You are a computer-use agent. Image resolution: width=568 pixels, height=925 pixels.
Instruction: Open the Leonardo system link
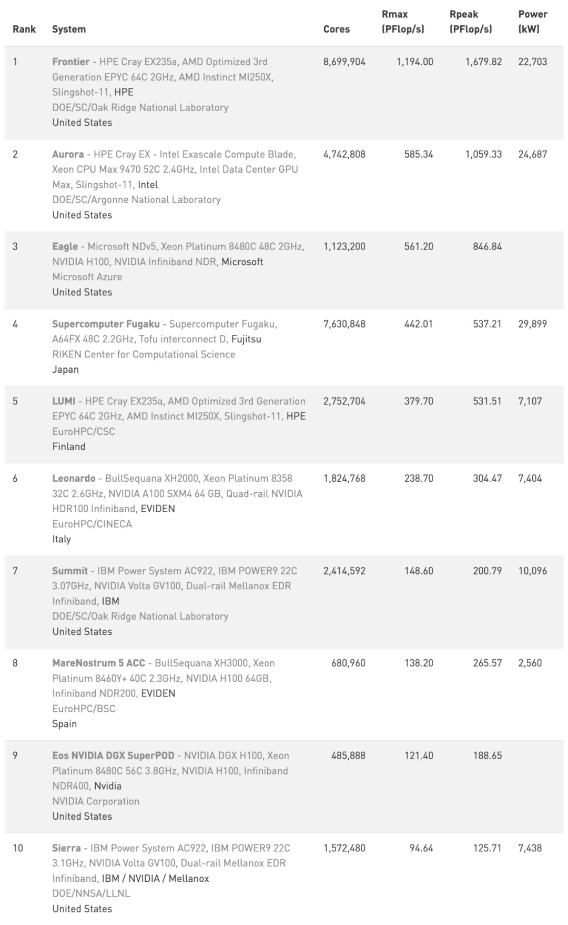click(x=74, y=478)
